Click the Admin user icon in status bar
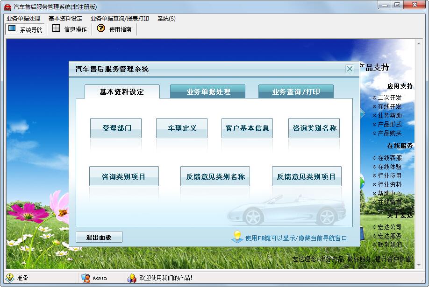429x287 pixels. tap(86, 278)
